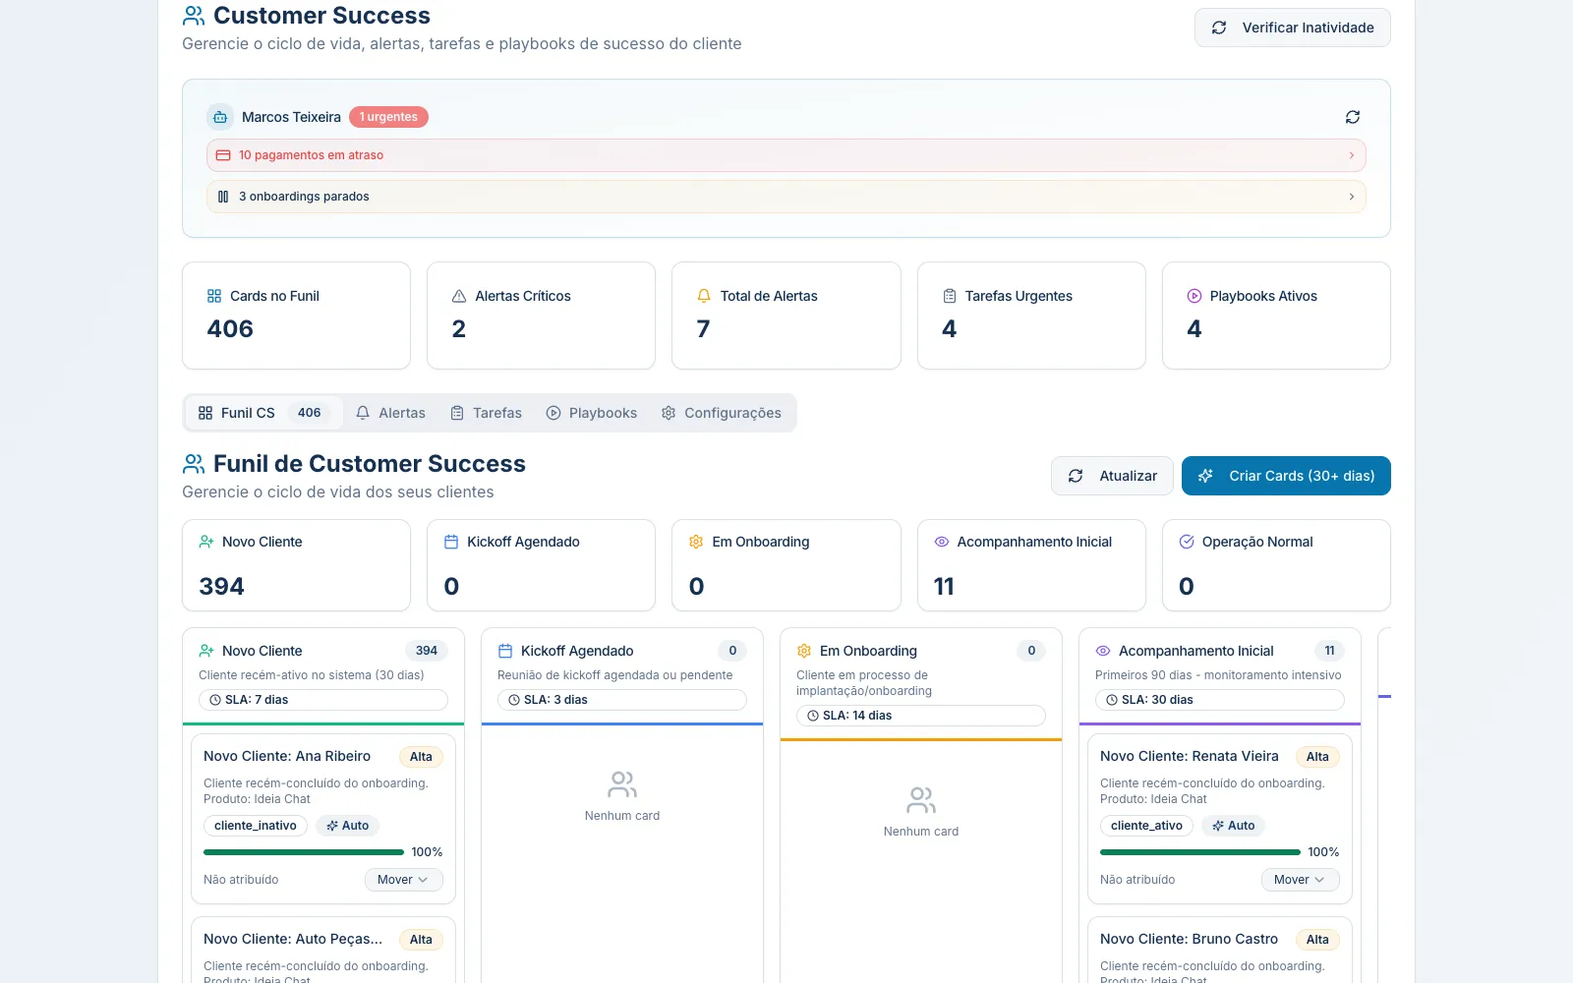Click the eye icon in Acompanhamento Inicial column header
The image size is (1573, 983).
coord(1103,651)
